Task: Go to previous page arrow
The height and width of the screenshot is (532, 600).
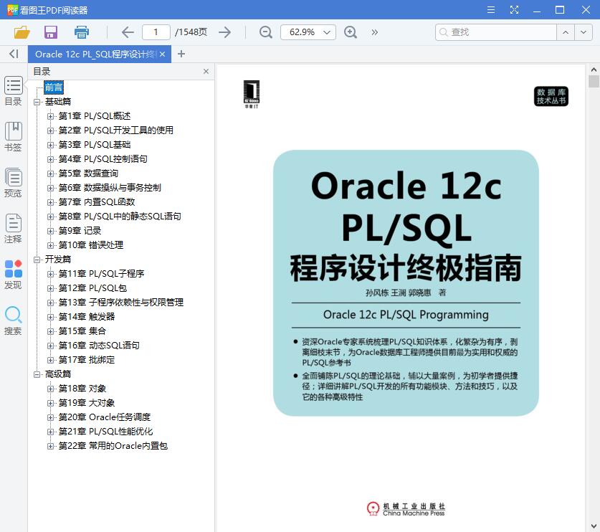Action: [128, 32]
